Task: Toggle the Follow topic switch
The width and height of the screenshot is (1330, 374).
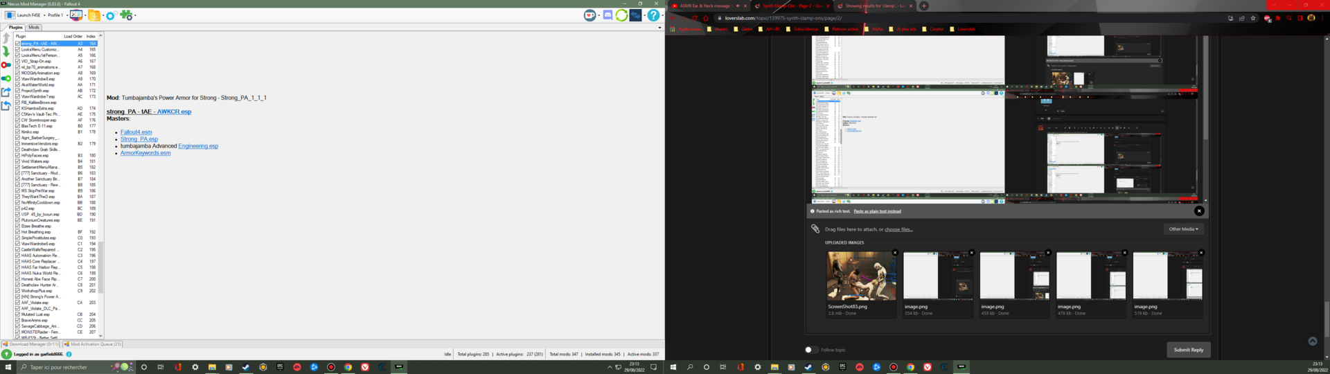Action: coord(810,350)
